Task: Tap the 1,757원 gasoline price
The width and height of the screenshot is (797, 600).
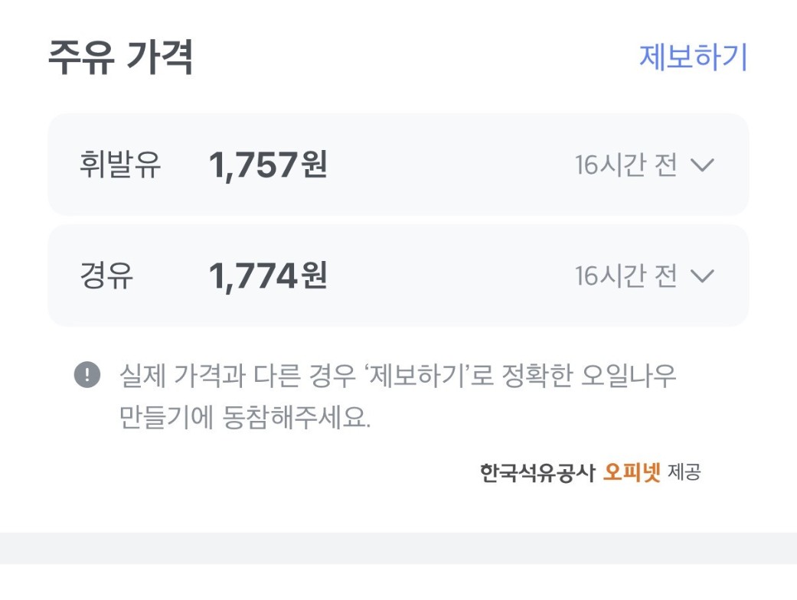Action: pos(268,165)
